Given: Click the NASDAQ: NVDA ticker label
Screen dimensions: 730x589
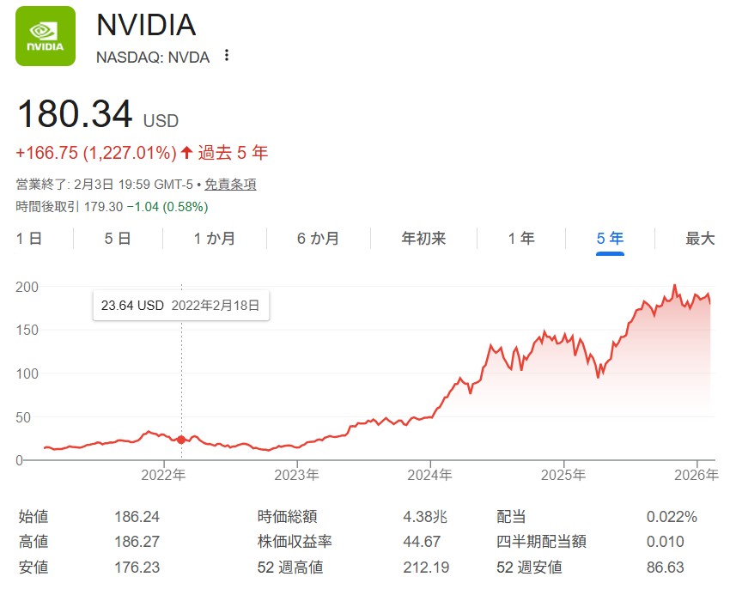Looking at the screenshot, I should point(153,57).
